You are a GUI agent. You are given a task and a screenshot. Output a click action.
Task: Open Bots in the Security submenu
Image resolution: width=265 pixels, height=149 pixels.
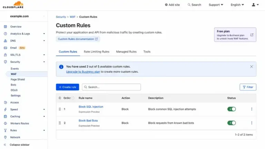(13, 85)
